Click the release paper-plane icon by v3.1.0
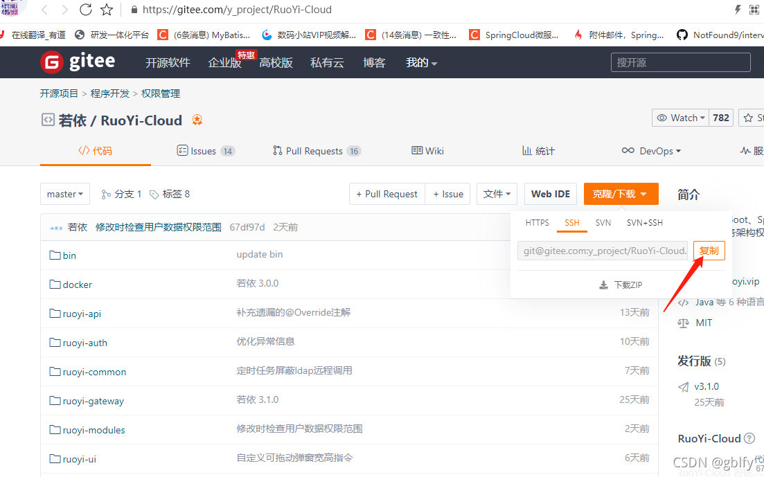 (x=683, y=387)
